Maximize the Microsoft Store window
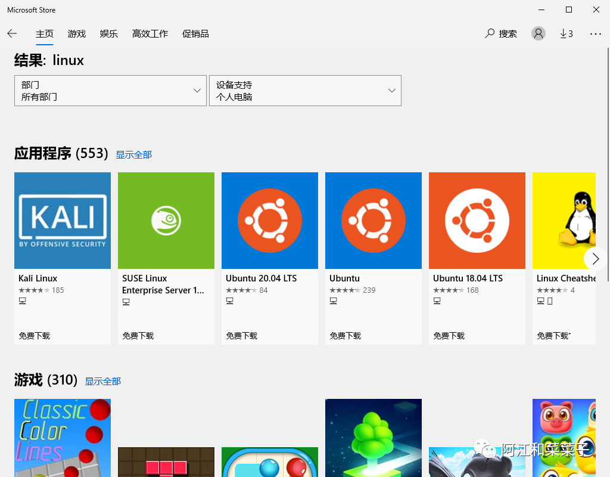Image resolution: width=610 pixels, height=477 pixels. point(569,10)
